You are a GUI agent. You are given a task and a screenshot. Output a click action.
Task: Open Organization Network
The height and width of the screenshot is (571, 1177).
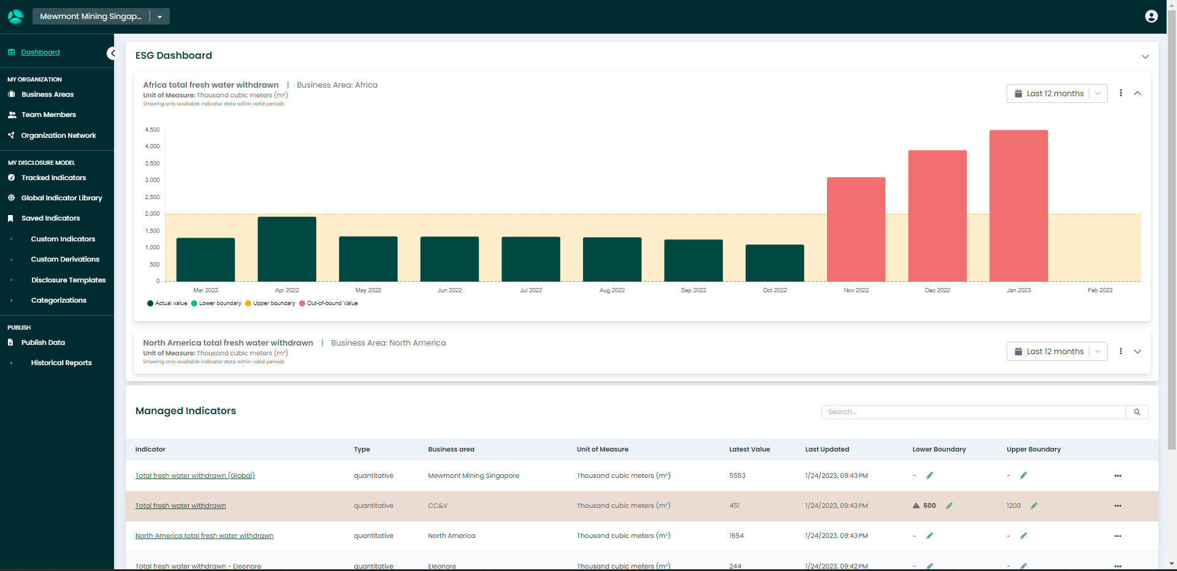(x=58, y=135)
